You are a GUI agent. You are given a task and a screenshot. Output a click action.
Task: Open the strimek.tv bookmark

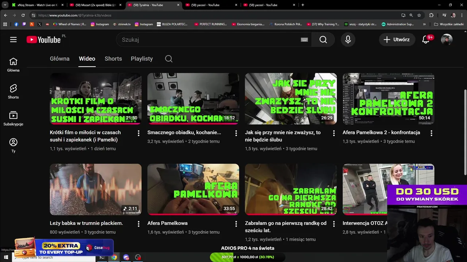(122, 24)
